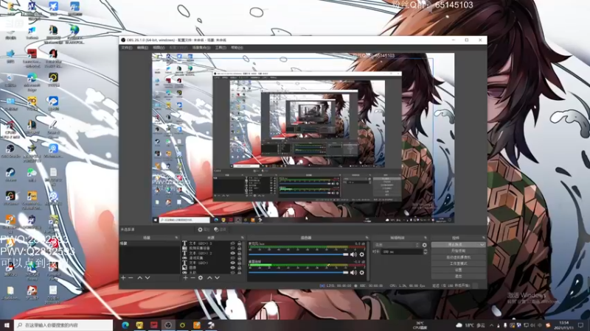The width and height of the screenshot is (590, 331).
Task: Lock the source 视频采集设备
Action: 239,249
